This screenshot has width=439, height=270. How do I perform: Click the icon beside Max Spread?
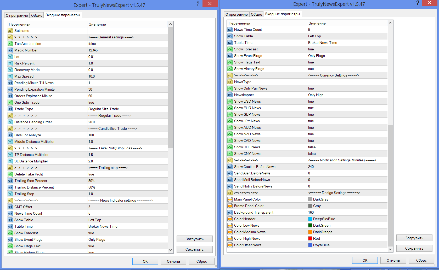10,76
